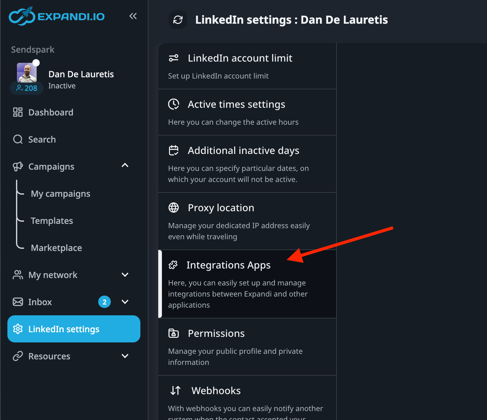Open Search in the sidebar
The image size is (487, 420).
coord(74,139)
